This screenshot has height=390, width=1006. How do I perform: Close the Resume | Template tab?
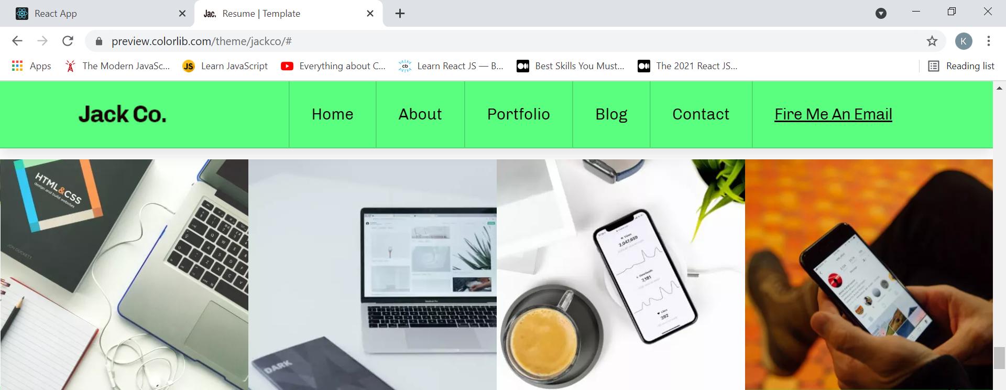point(370,14)
